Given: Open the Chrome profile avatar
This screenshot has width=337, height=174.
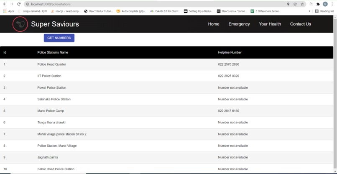Looking at the screenshot, I should pyautogui.click(x=325, y=4).
